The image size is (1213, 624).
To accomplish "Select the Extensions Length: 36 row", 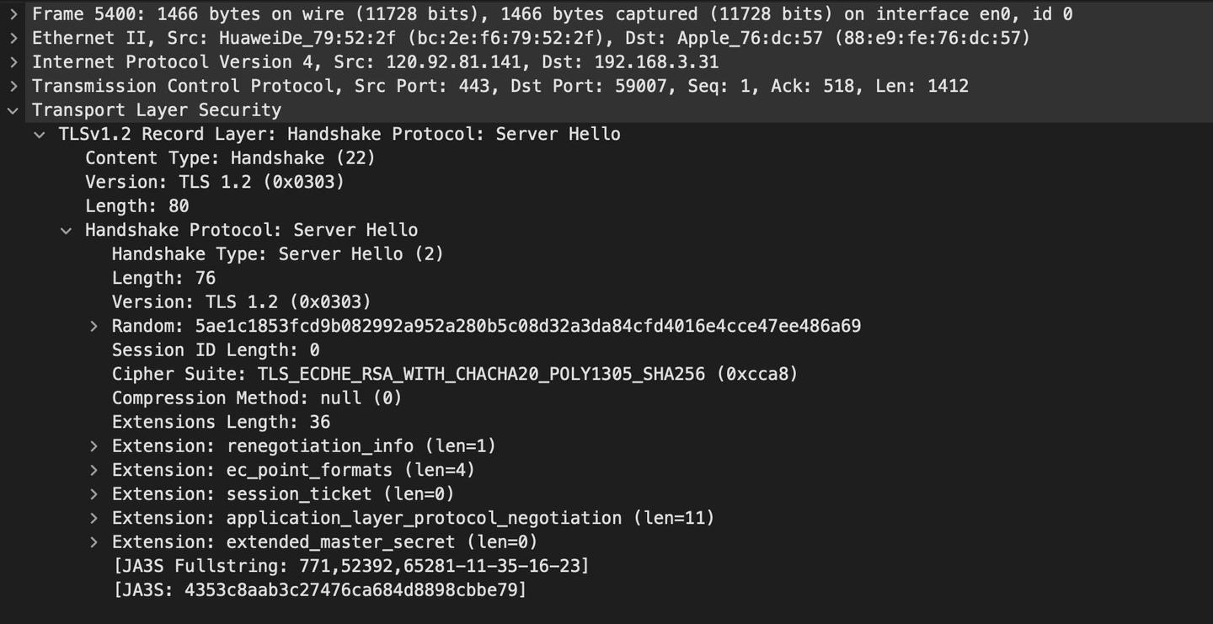I will 221,422.
